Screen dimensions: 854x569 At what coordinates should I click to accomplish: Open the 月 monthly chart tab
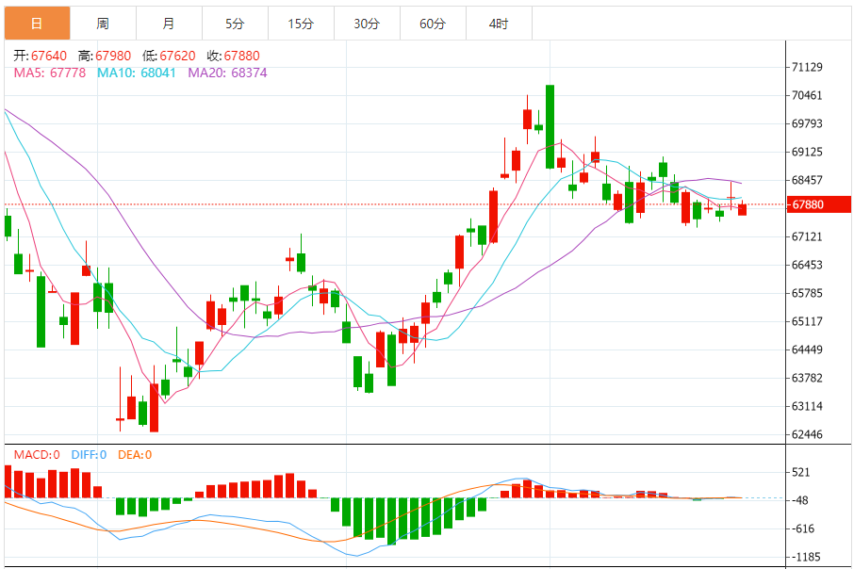coord(169,24)
